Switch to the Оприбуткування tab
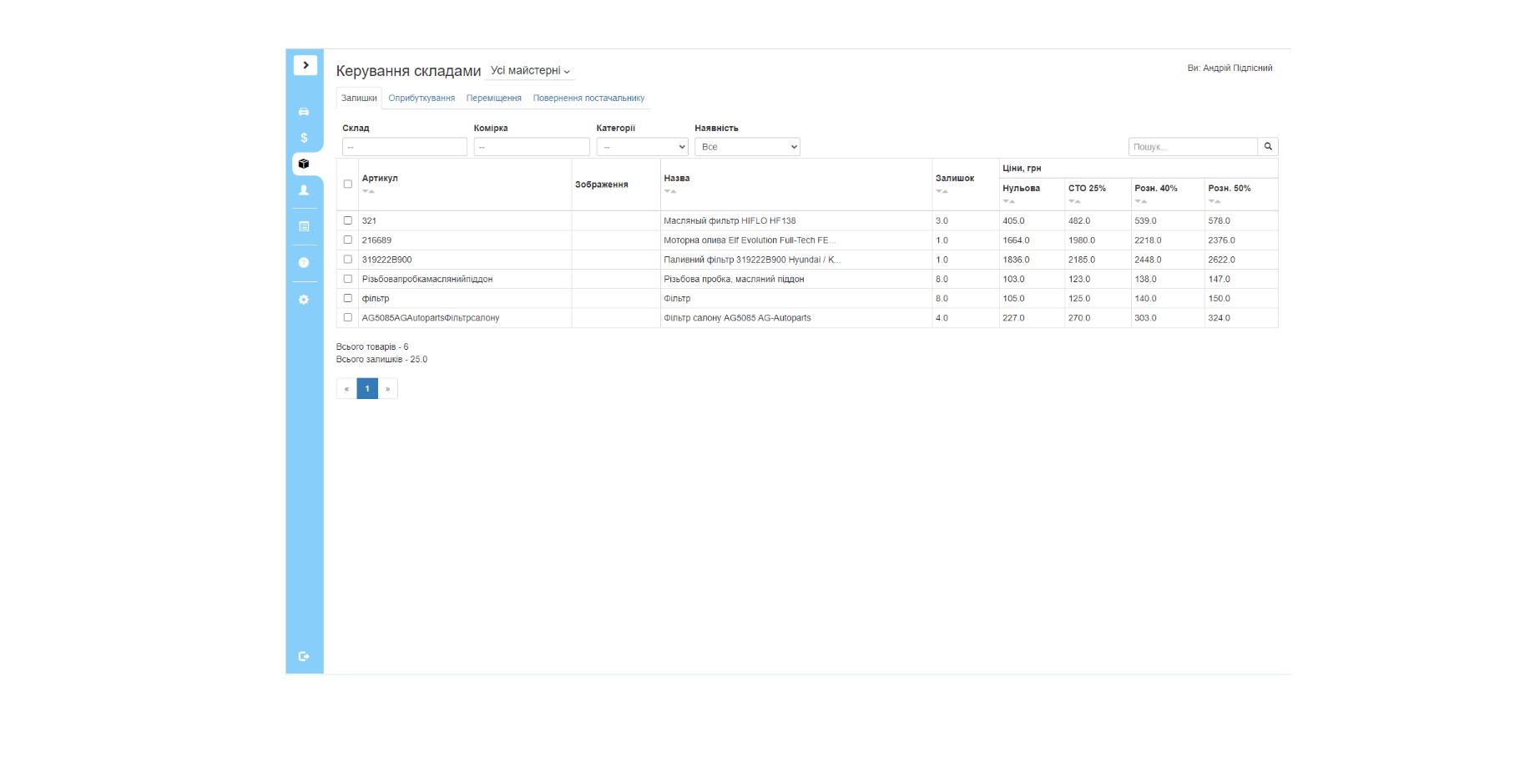Screen dimensions: 1525x758 [x=422, y=99]
